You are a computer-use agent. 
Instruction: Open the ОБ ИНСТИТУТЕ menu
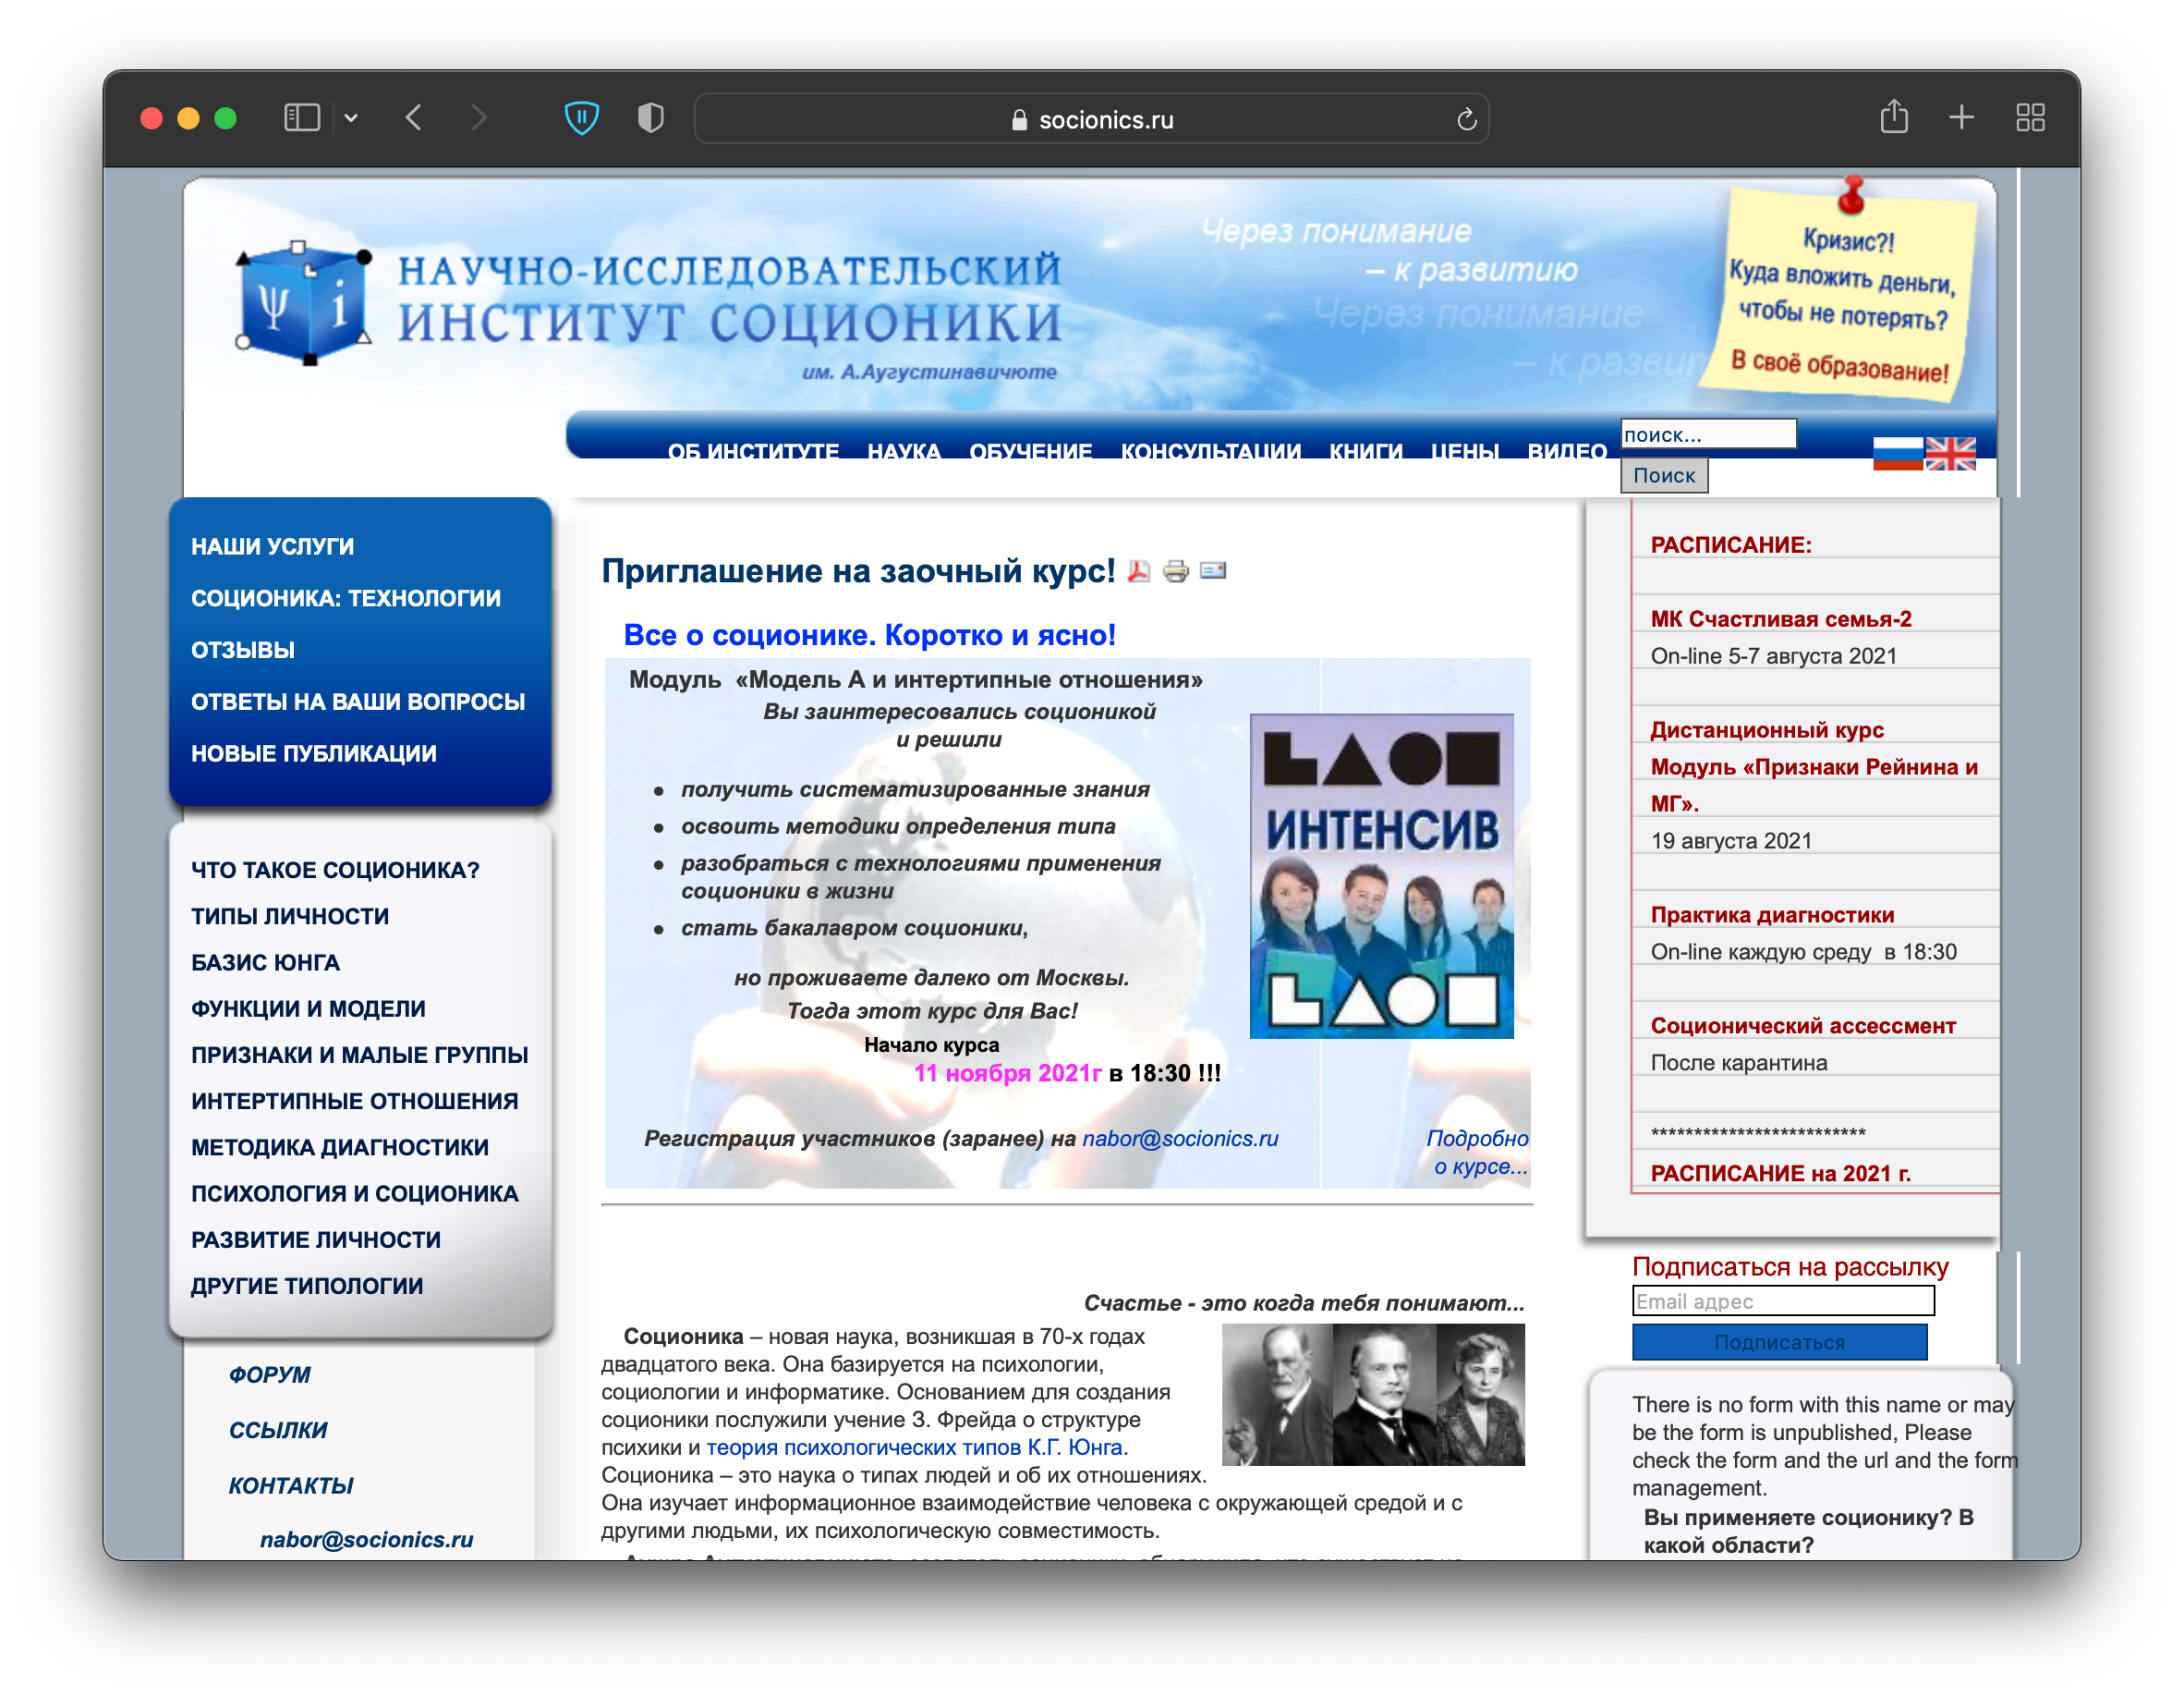point(753,450)
